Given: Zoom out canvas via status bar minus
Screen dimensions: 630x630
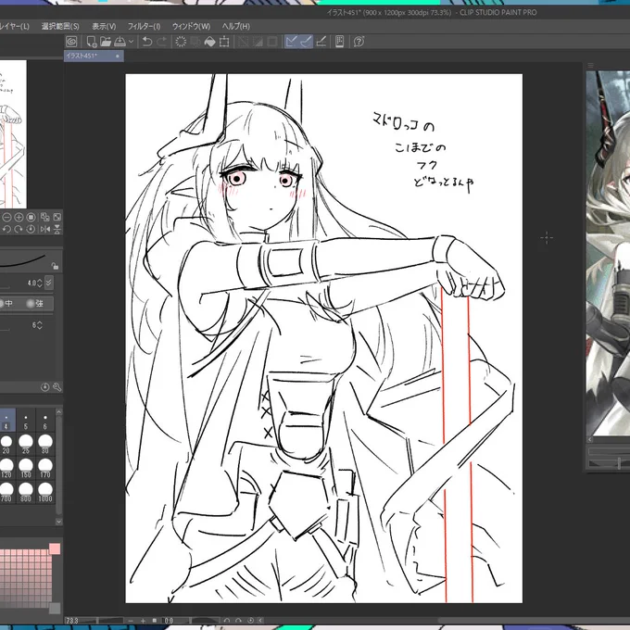Looking at the screenshot, I should tap(131, 621).
